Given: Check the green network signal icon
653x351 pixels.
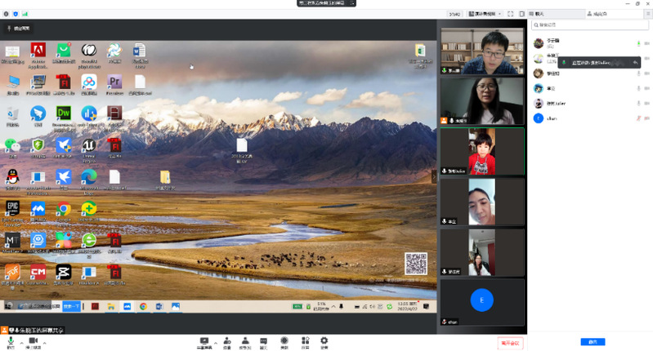Looking at the screenshot, I should coord(25,14).
